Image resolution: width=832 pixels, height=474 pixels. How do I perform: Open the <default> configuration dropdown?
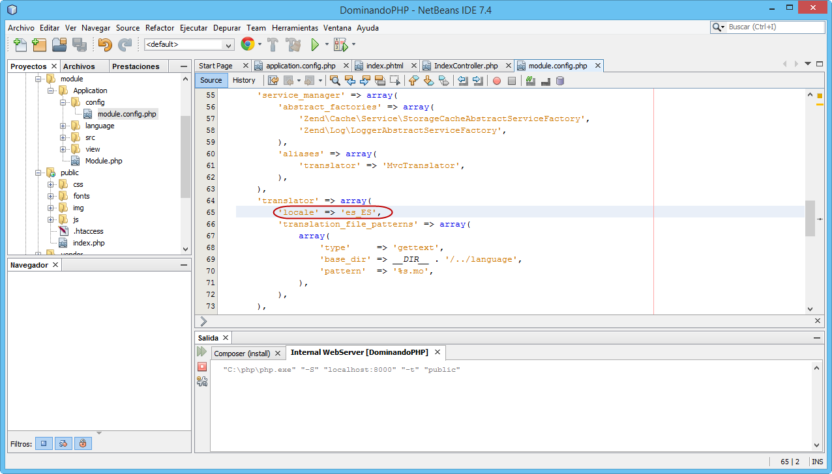click(227, 44)
